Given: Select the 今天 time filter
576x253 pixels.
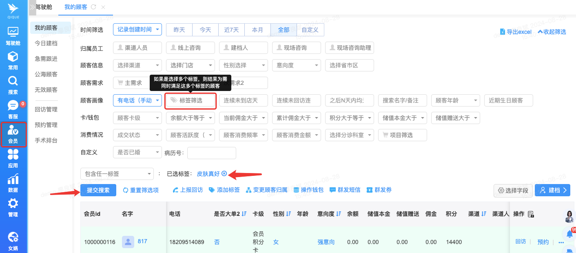Looking at the screenshot, I should click(x=205, y=30).
